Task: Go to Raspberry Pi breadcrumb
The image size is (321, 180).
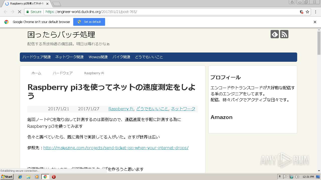Action: 94,73
